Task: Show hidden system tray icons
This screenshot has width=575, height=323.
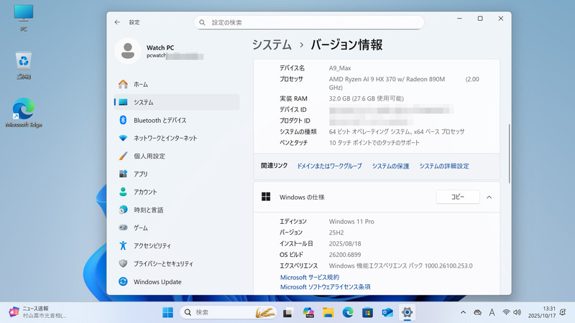Action: pyautogui.click(x=463, y=312)
